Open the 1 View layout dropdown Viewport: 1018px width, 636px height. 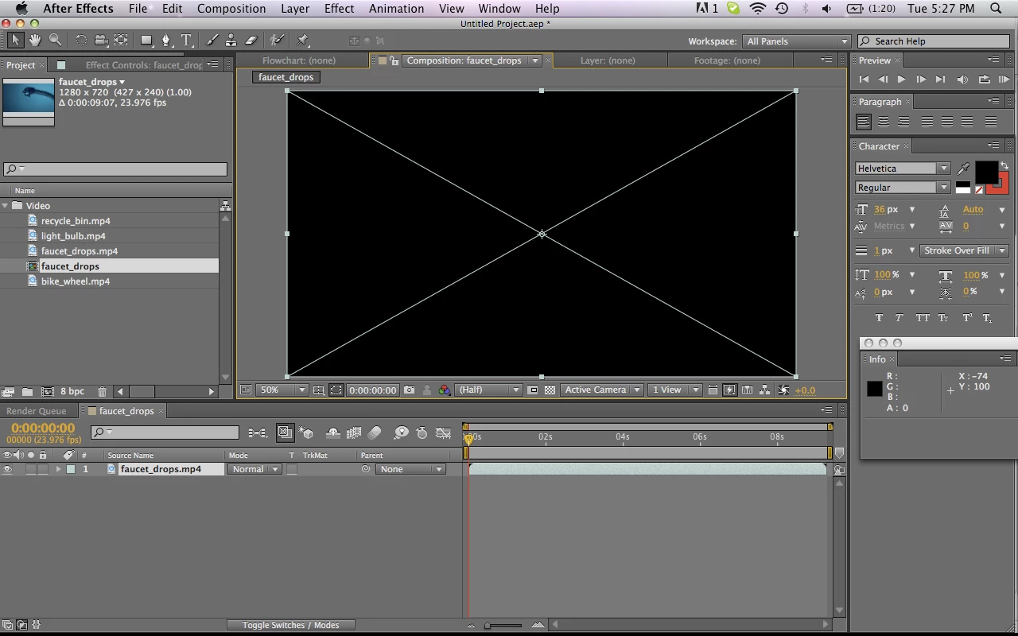pos(674,390)
